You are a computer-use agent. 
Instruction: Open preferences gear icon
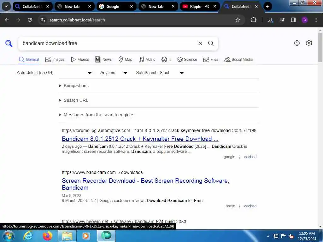(309, 43)
